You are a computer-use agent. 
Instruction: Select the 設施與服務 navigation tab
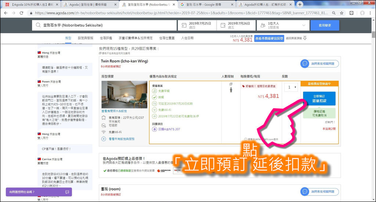[x=85, y=38]
